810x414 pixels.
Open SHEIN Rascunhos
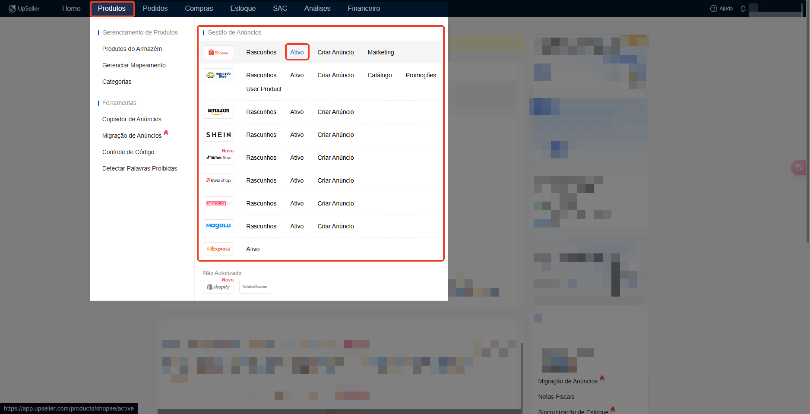click(x=261, y=135)
